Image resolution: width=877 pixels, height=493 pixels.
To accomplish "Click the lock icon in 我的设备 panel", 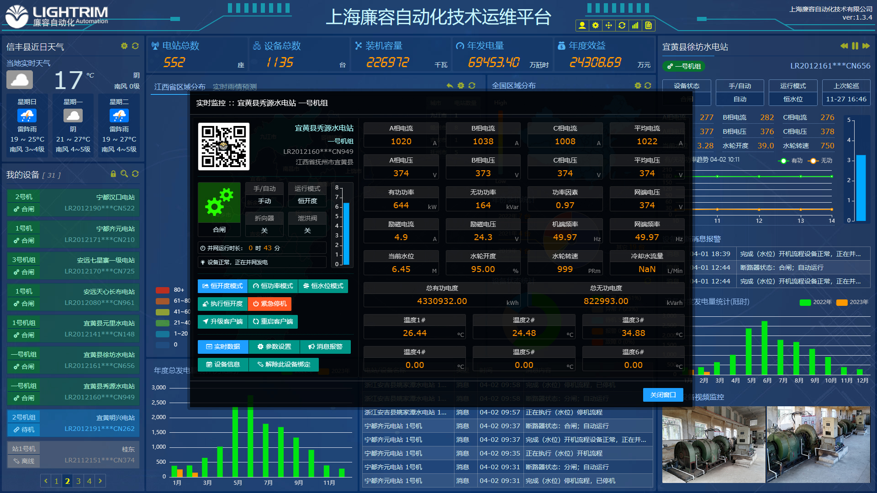I will point(113,174).
